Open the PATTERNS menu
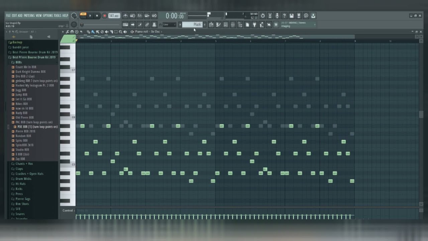The width and height of the screenshot is (428, 241). (x=29, y=15)
